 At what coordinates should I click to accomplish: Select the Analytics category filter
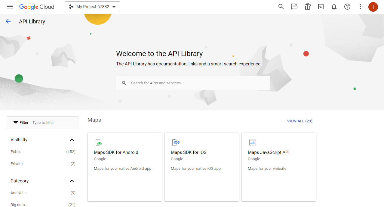pos(18,193)
